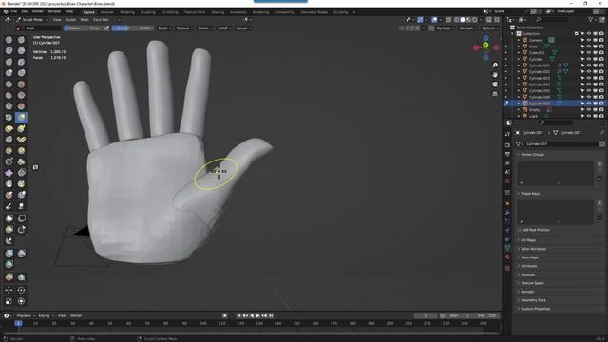Select the Move transform tool
The image size is (608, 342).
coord(9,290)
